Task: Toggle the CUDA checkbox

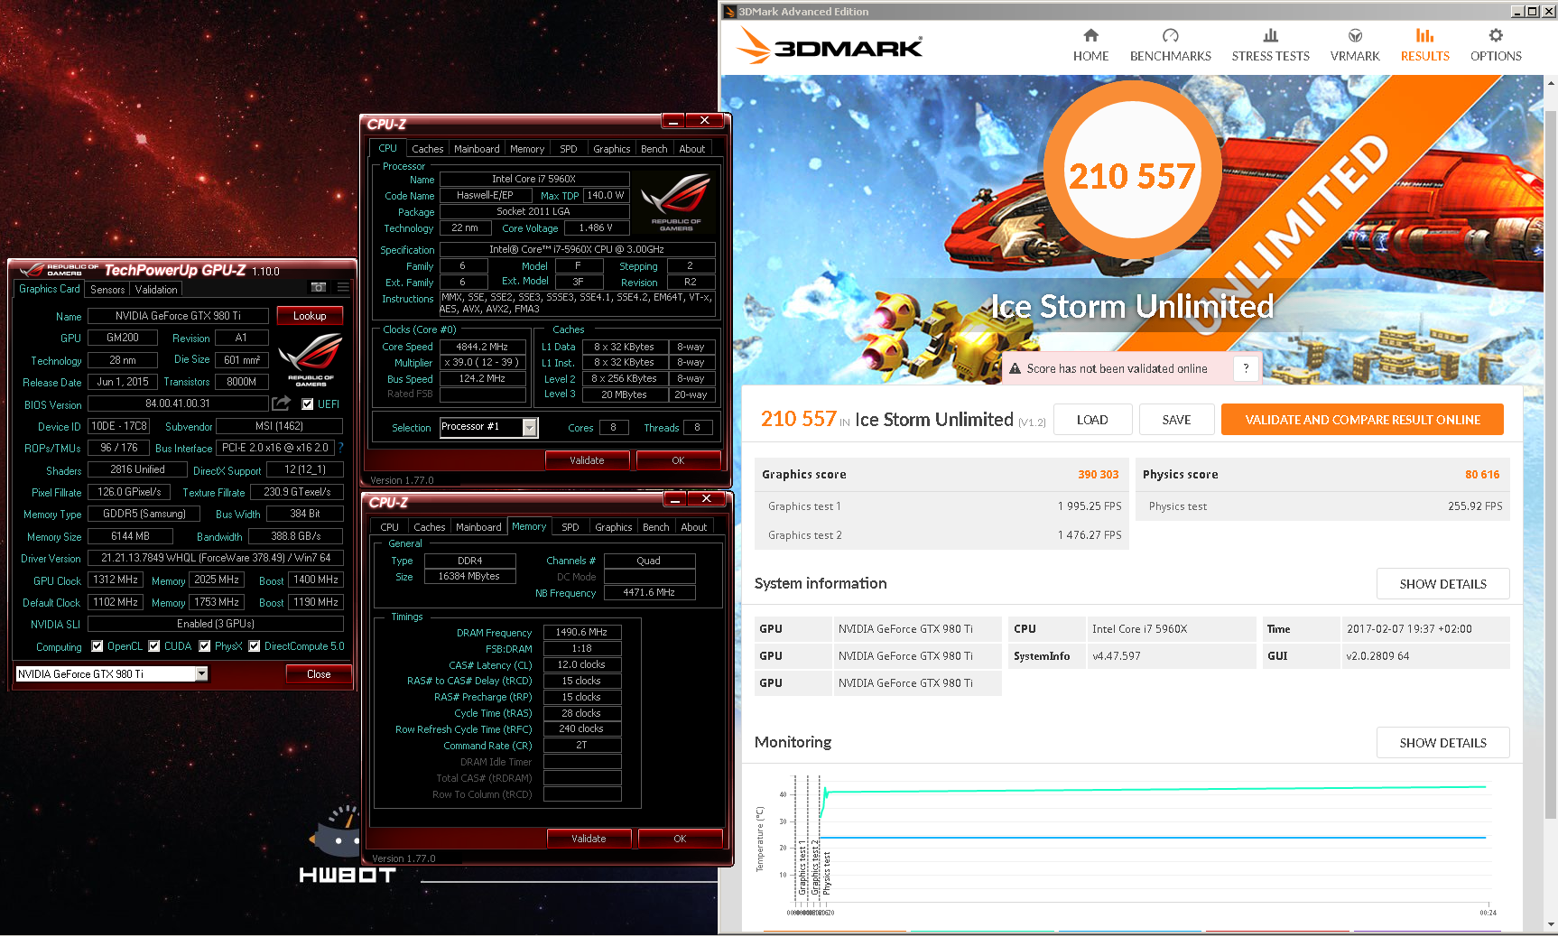Action: point(154,646)
